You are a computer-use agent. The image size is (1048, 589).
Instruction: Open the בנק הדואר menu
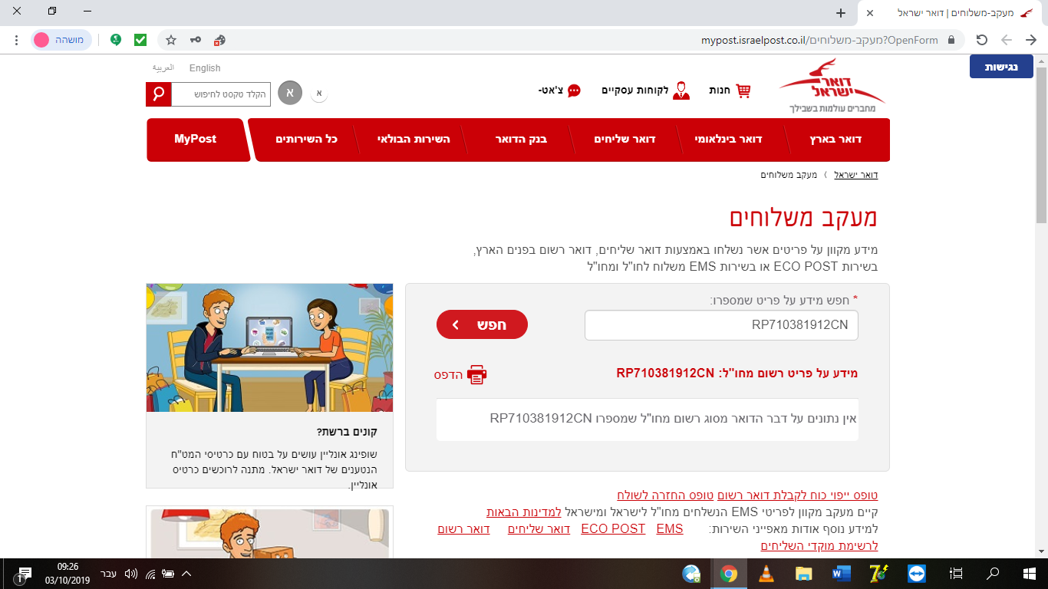(520, 140)
